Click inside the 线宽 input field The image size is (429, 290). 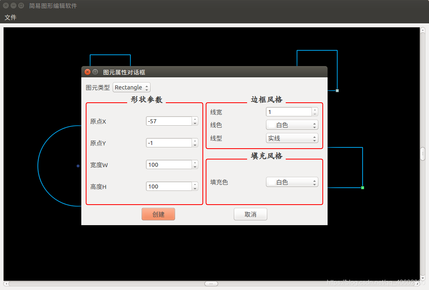[288, 112]
